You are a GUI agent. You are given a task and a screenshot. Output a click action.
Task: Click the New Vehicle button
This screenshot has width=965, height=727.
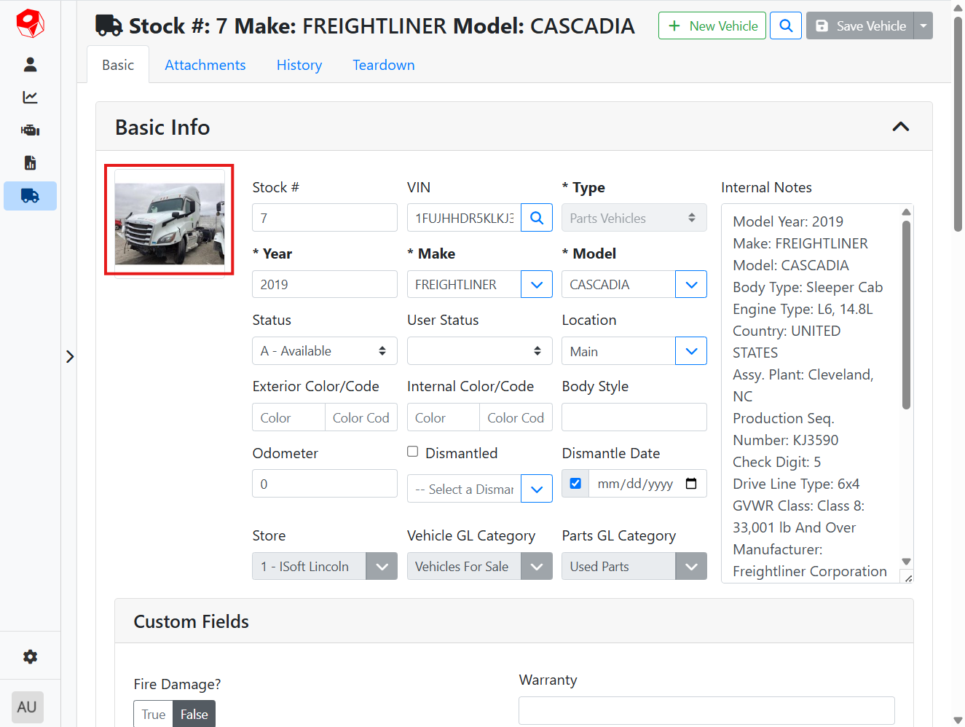(x=712, y=25)
